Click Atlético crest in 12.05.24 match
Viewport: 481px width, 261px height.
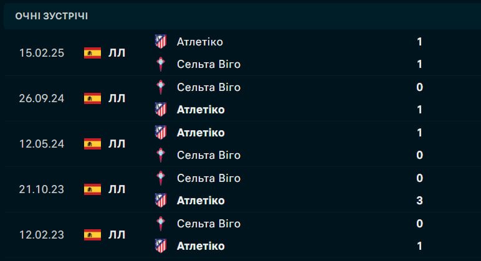[x=161, y=133]
